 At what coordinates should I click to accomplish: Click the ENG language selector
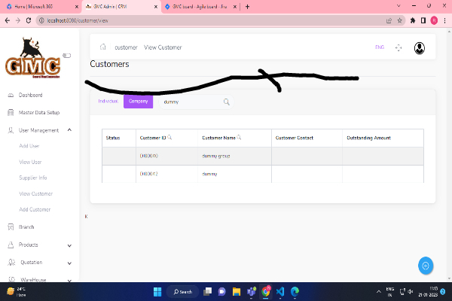(x=380, y=47)
